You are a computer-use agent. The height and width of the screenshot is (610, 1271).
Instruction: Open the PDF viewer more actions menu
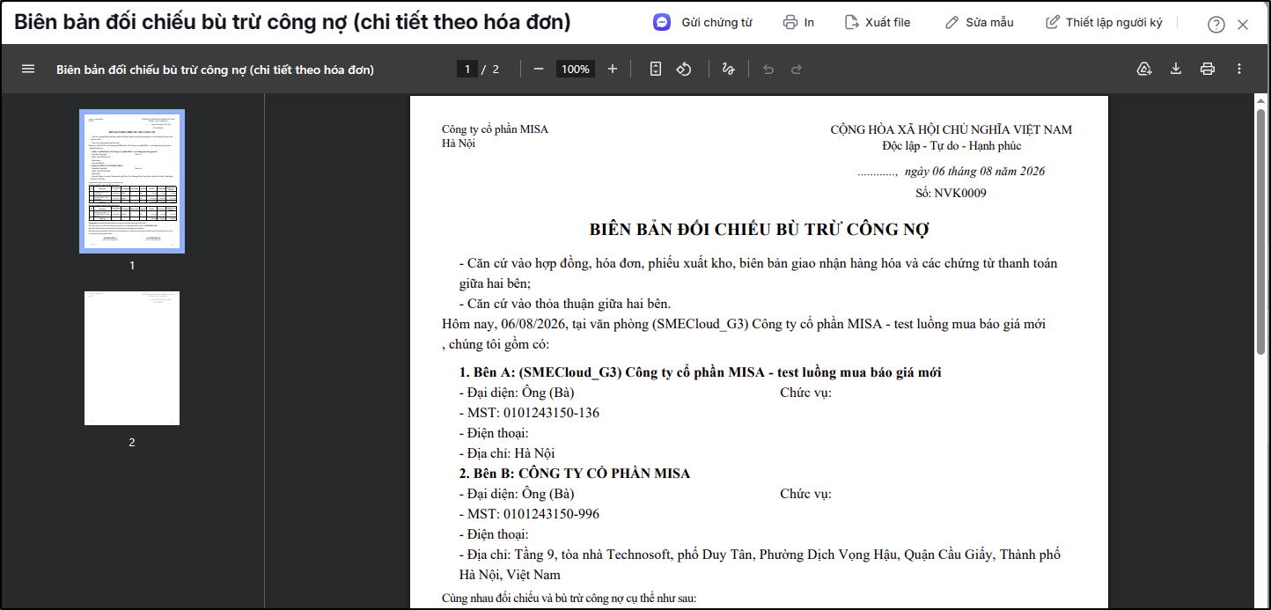coord(1239,69)
